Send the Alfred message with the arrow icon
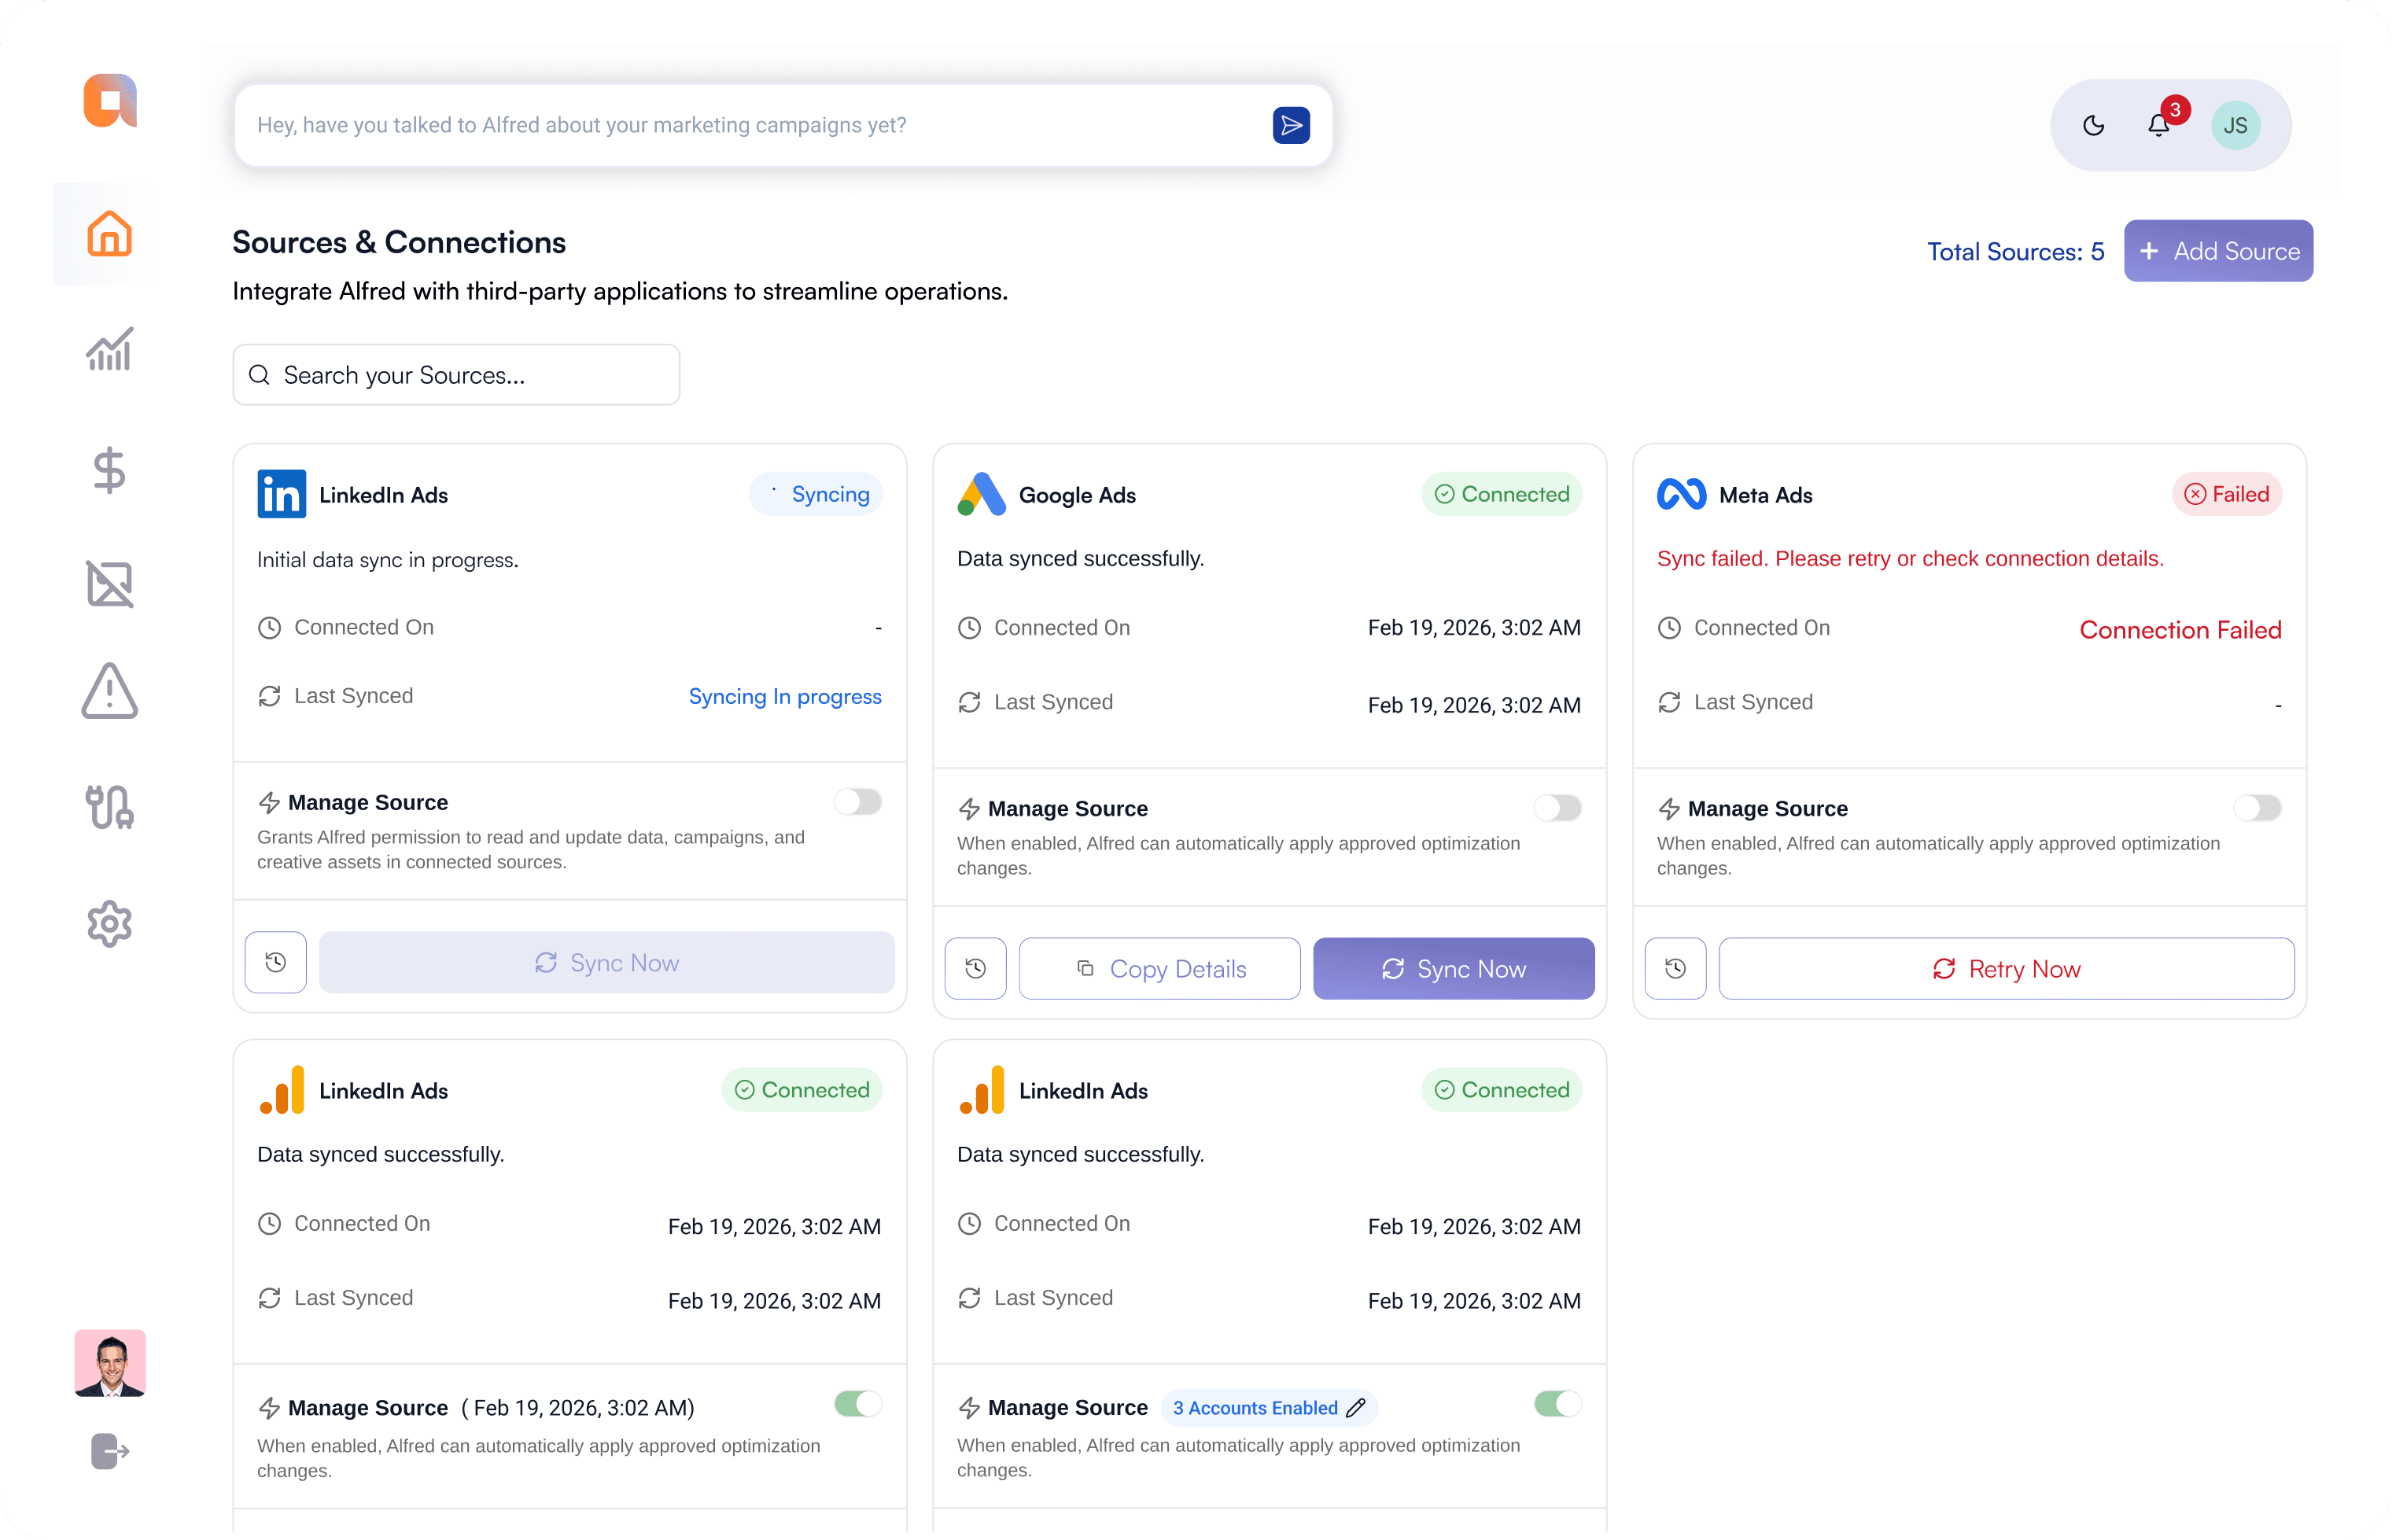 click(x=1291, y=125)
